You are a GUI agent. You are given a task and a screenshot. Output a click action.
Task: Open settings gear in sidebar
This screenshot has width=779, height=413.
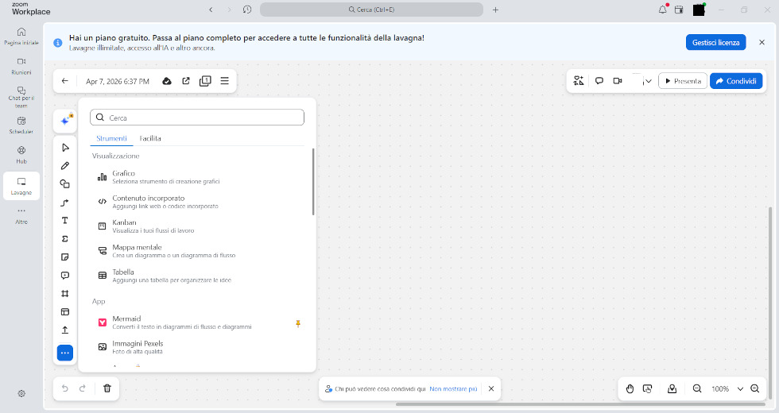pos(21,394)
